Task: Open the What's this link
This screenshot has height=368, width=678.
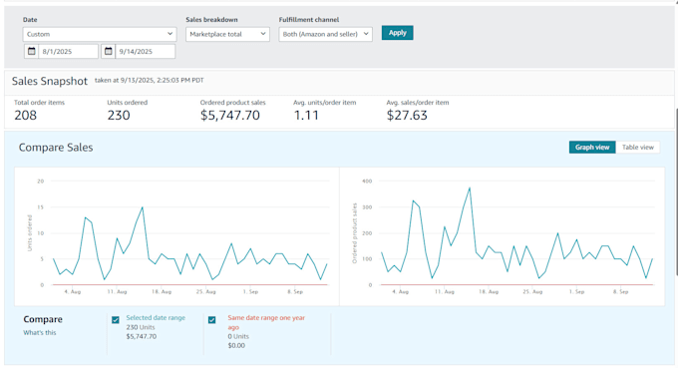Action: pos(40,332)
